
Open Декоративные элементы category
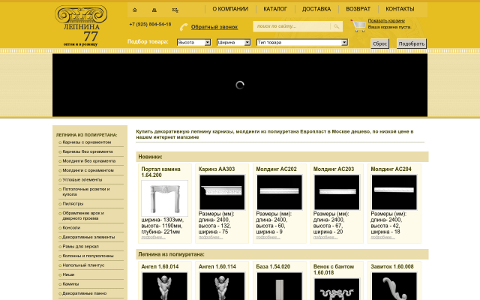click(x=88, y=237)
